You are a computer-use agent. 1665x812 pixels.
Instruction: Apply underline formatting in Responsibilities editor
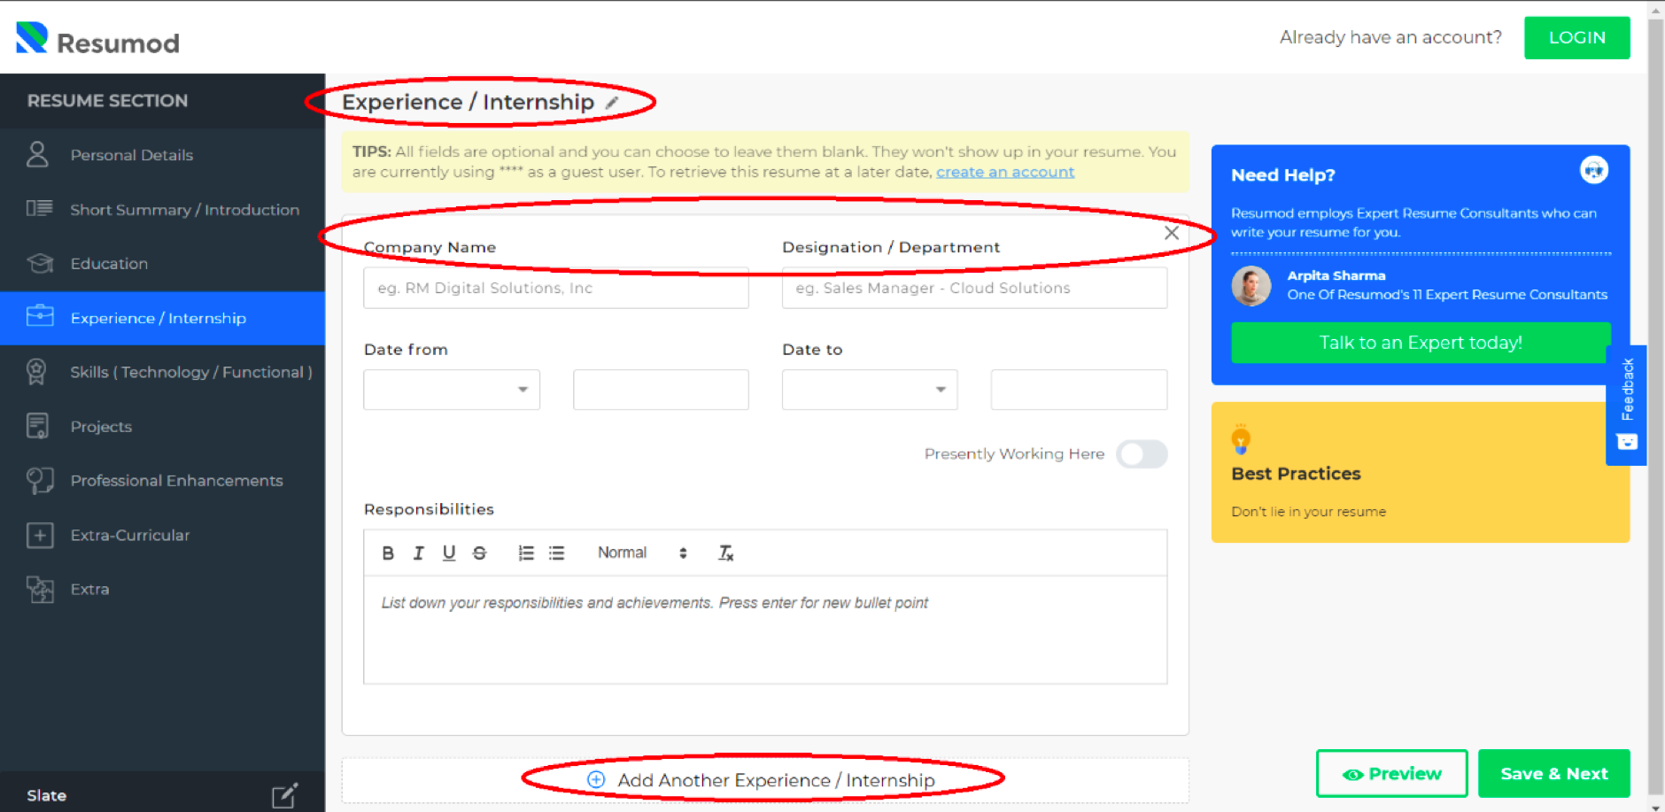[x=449, y=553]
